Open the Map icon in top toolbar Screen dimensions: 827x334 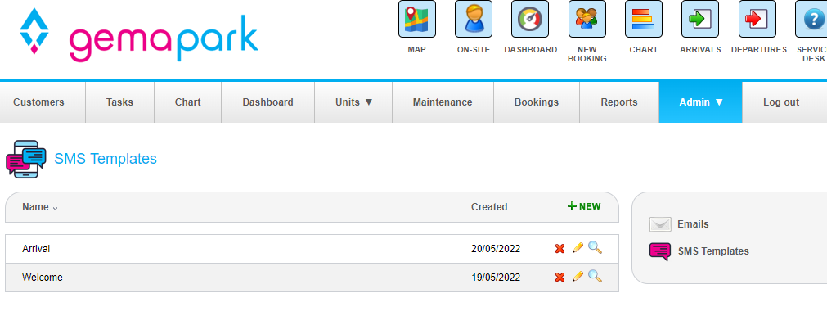[x=416, y=19]
